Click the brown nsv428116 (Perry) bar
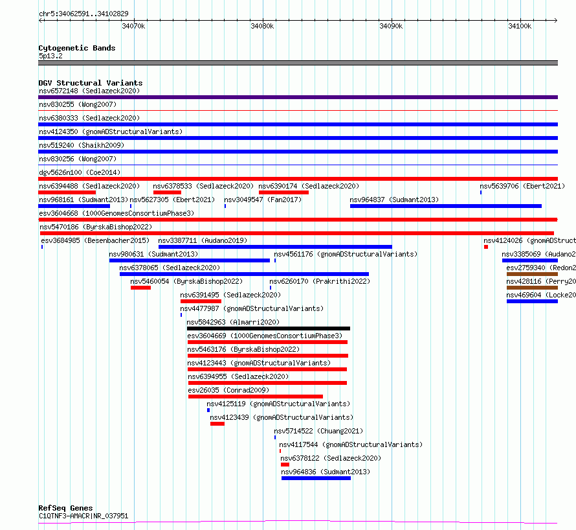576x530 pixels. point(532,288)
